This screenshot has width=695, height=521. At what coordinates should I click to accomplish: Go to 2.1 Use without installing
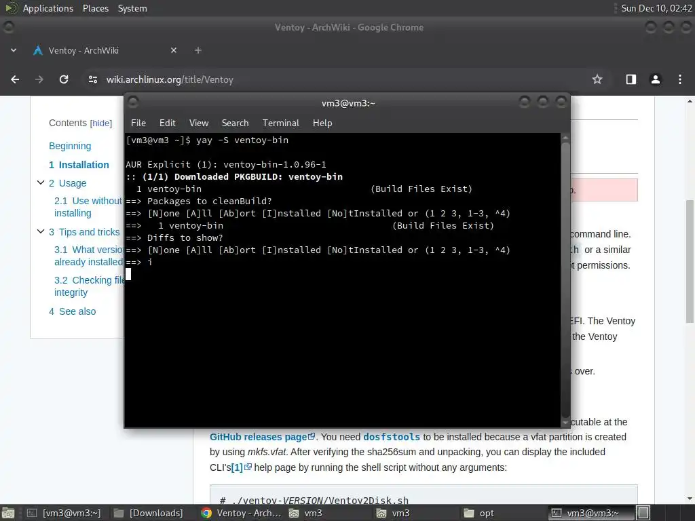click(x=88, y=207)
